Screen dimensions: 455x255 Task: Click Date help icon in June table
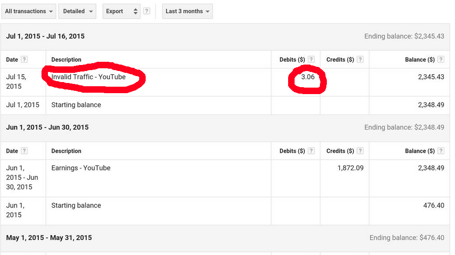[x=24, y=151]
